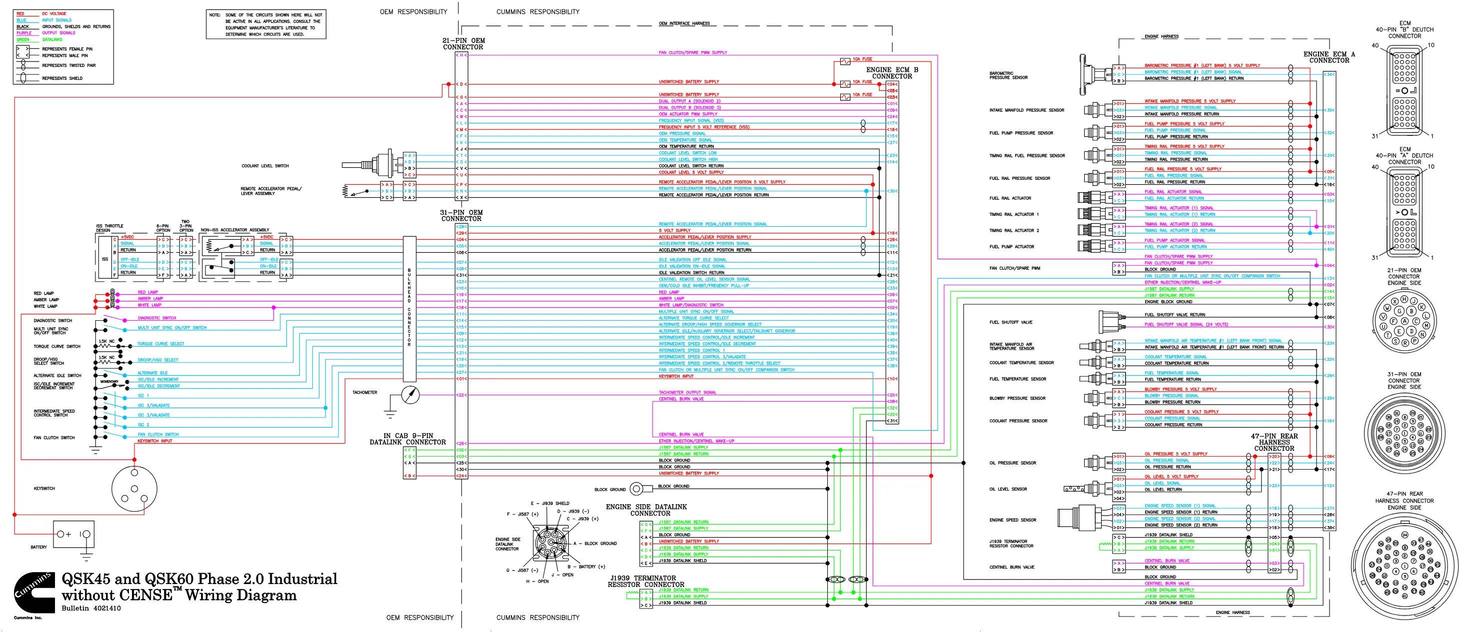Click the RED DC VOLTAGE legend entry
1468x633 pixels.
41,13
